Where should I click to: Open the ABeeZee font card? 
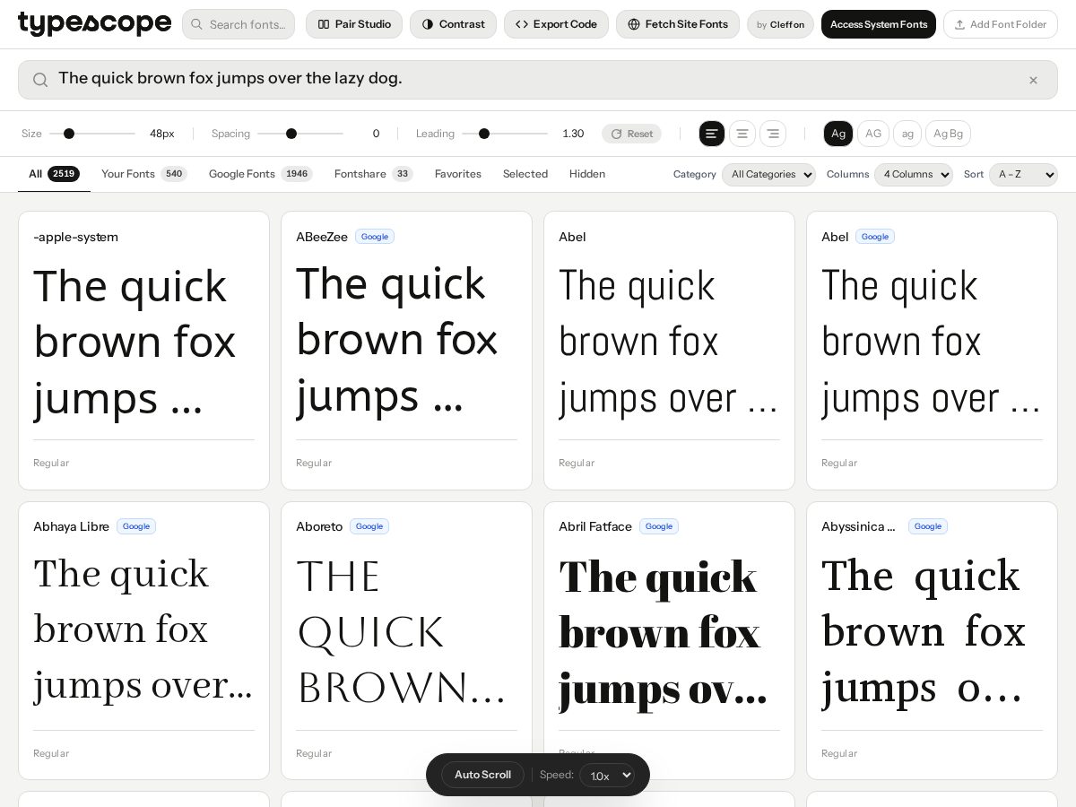(x=406, y=351)
